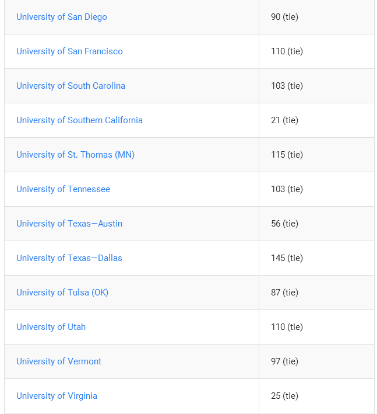This screenshot has height=414, width=377.
Task: Select the 90 (tie) rank cell
Action: coord(316,17)
